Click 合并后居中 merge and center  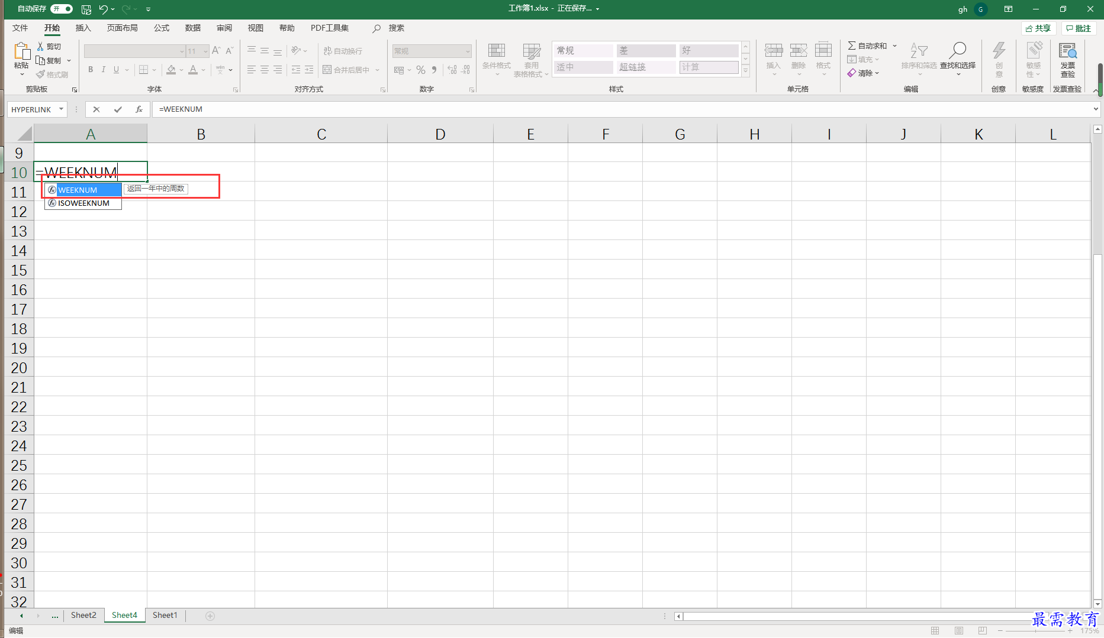click(x=346, y=70)
